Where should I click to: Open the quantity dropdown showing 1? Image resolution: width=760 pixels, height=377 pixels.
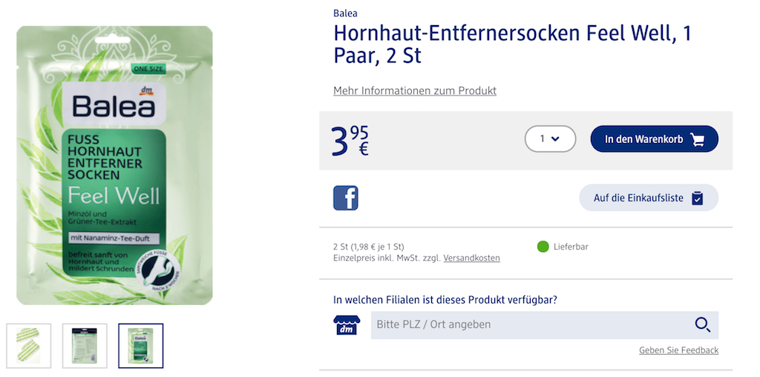549,139
